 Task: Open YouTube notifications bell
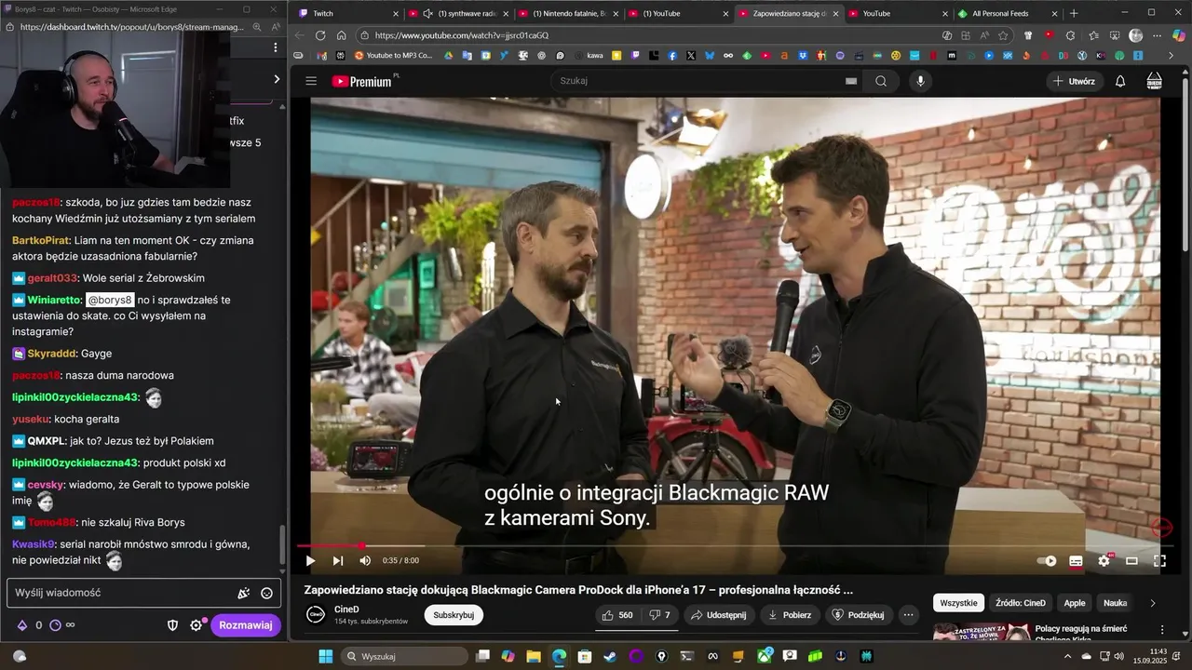coord(1120,81)
